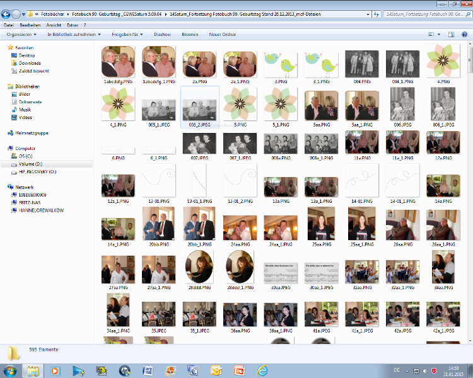
Task: Click the address bar refresh button
Action: tap(376, 14)
